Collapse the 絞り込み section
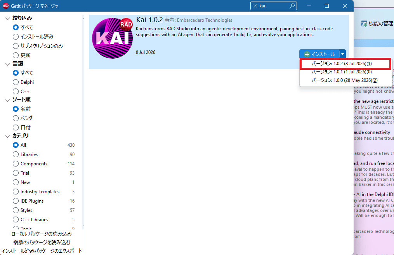The height and width of the screenshot is (255, 394). (x=7, y=18)
